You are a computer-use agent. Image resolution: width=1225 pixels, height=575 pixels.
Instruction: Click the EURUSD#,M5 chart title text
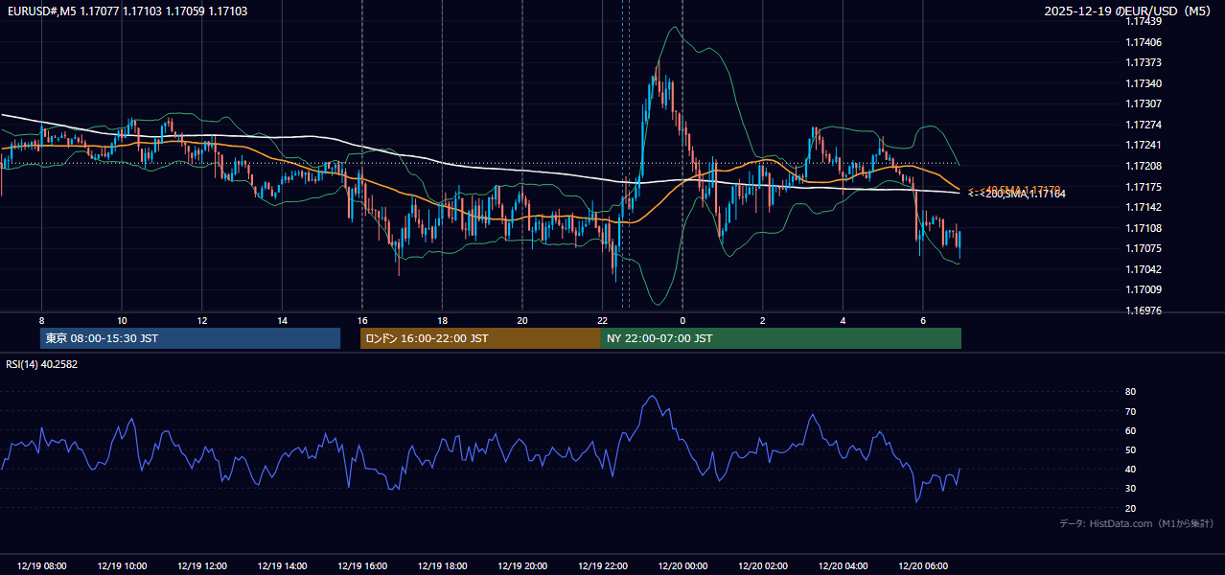(x=127, y=11)
